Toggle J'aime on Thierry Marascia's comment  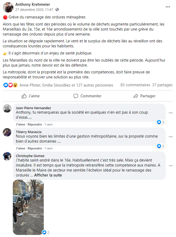[20, 148]
